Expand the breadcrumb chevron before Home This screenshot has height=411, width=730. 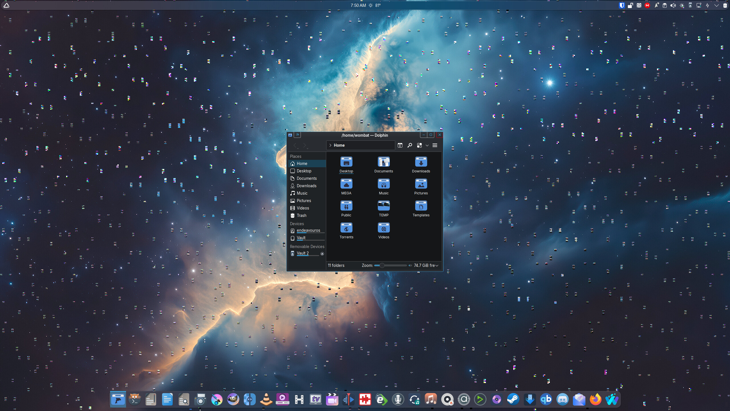coord(330,145)
